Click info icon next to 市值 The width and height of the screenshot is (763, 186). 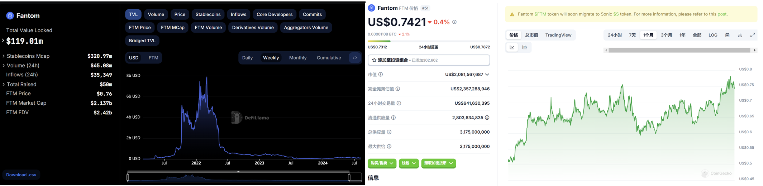pyautogui.click(x=381, y=75)
